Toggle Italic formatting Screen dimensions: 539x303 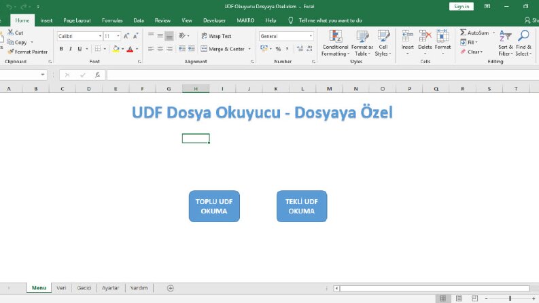(71, 49)
